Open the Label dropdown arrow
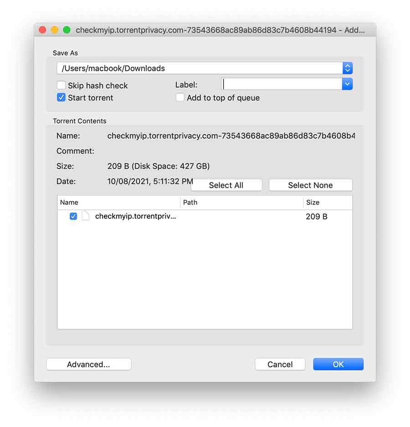 click(347, 84)
